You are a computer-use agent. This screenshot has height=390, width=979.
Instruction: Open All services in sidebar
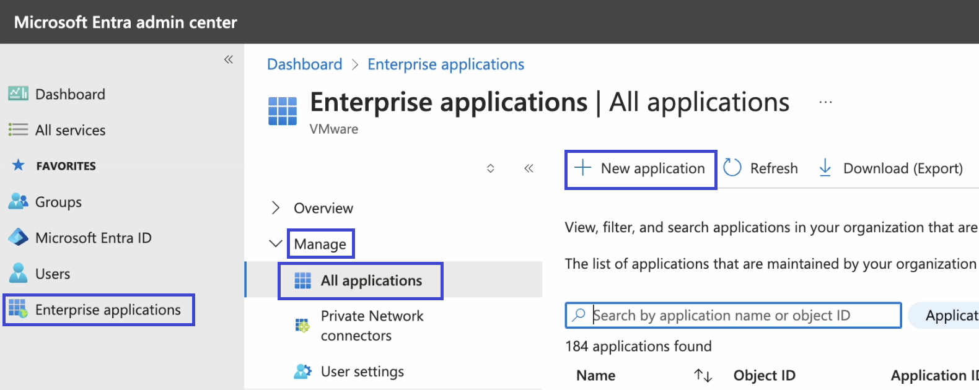pyautogui.click(x=70, y=130)
